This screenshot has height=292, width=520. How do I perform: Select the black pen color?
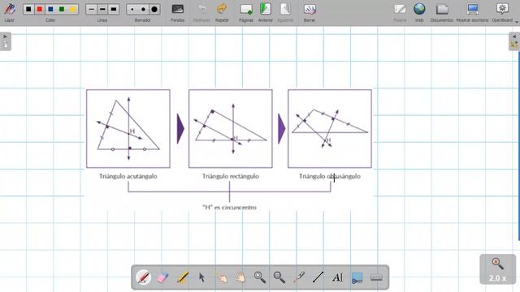28,9
